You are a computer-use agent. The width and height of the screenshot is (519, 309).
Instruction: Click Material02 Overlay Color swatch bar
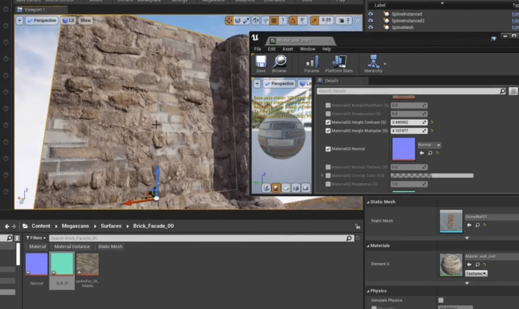[x=432, y=175]
